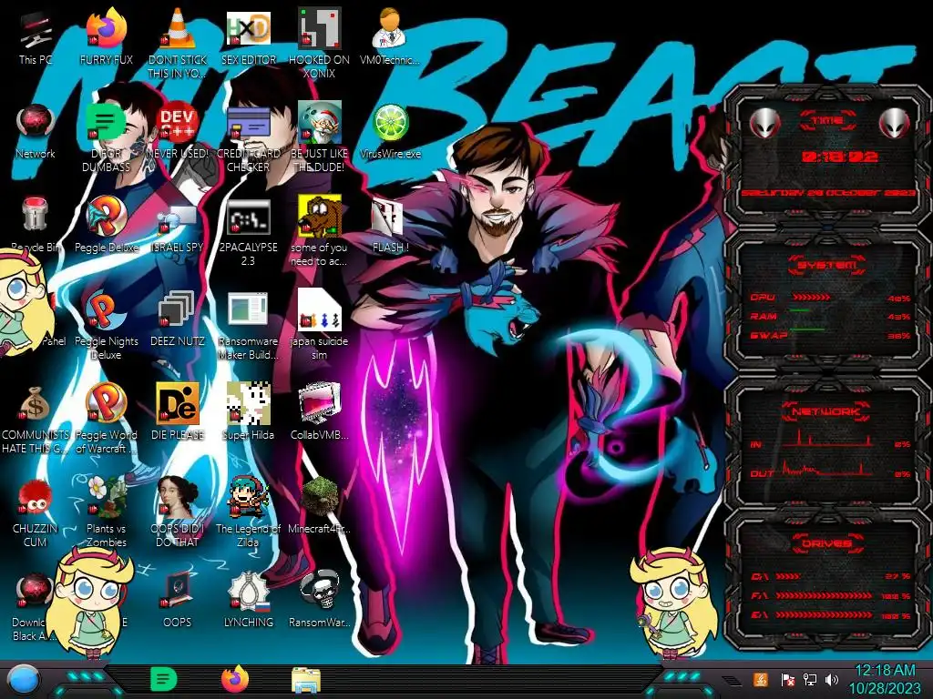This screenshot has height=699, width=933.
Task: Click the orange Java tray icon
Action: [761, 679]
